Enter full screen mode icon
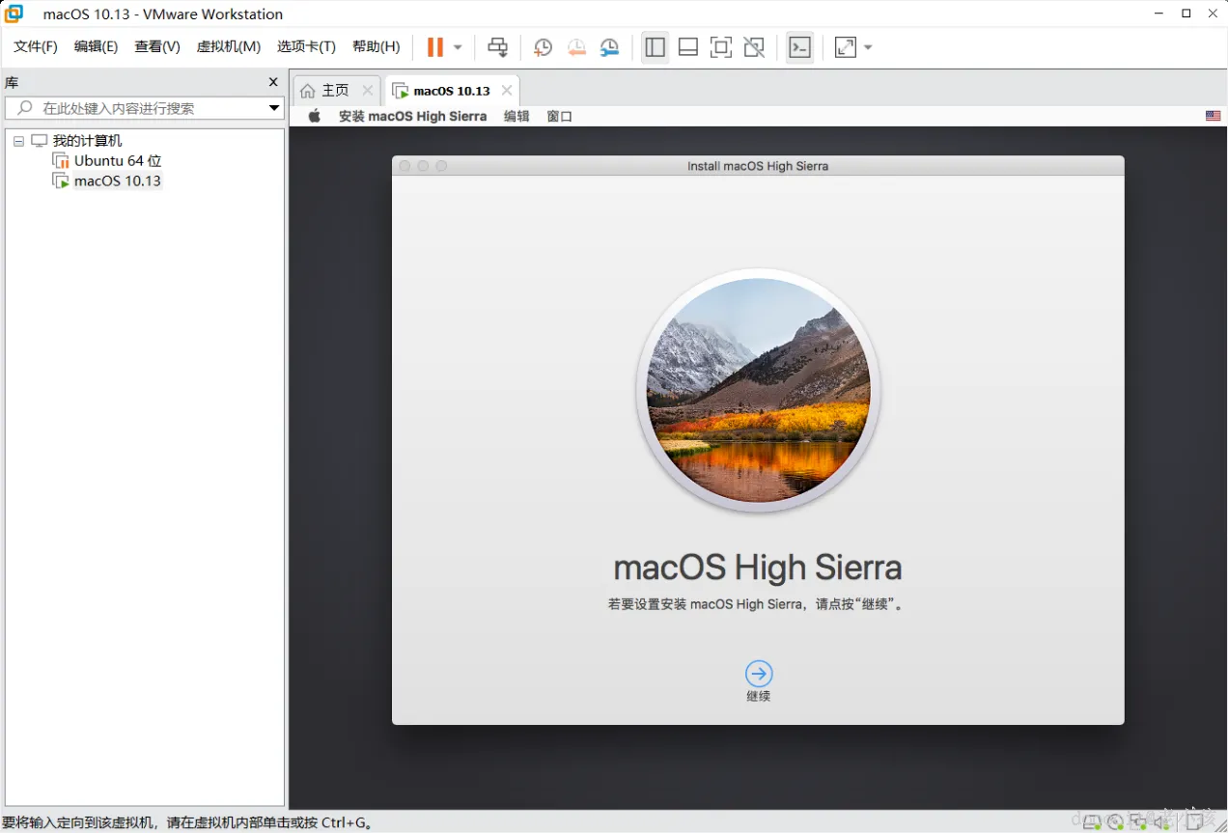This screenshot has width=1228, height=833. coord(721,47)
